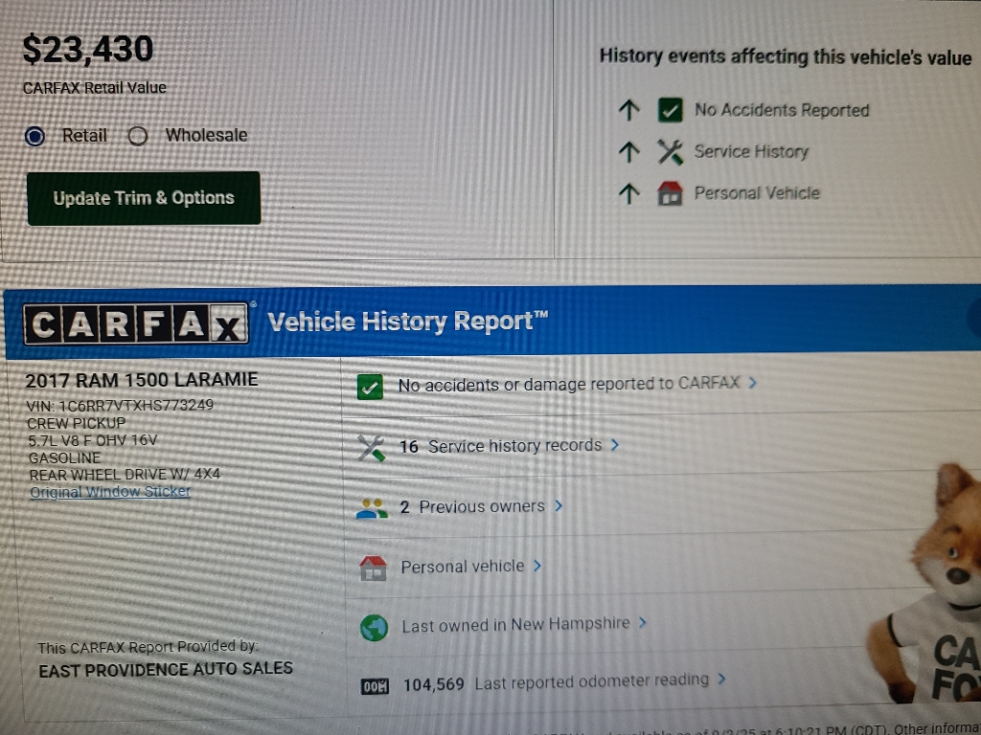Viewport: 981px width, 735px height.
Task: Open the Personal vehicle details link
Action: 463,567
